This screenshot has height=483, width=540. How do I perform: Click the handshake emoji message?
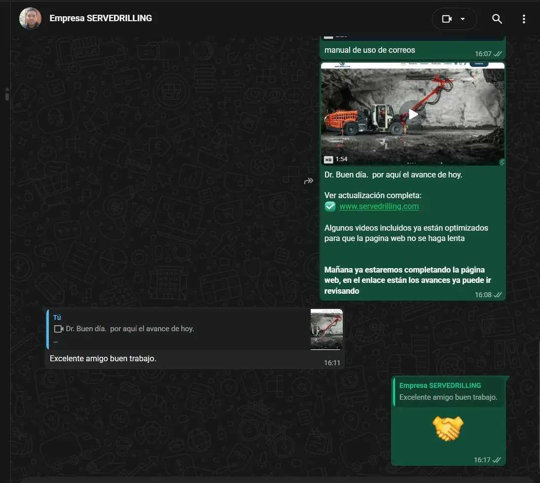click(448, 429)
